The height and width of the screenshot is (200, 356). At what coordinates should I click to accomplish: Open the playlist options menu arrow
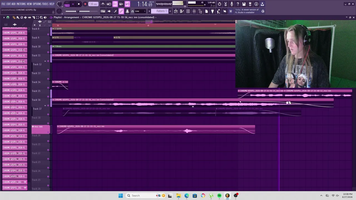4,17
